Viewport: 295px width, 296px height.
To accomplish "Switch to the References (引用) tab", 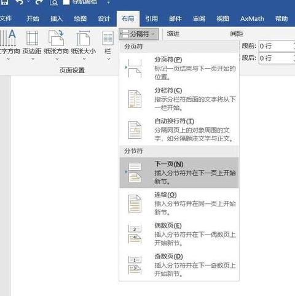I will (x=152, y=18).
